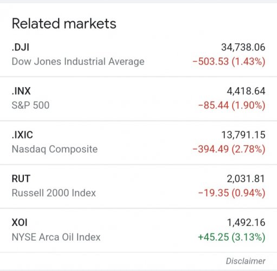The height and width of the screenshot is (271, 277).
Task: Tap the +45.25 (3.13%) green change value
Action: pos(232,237)
